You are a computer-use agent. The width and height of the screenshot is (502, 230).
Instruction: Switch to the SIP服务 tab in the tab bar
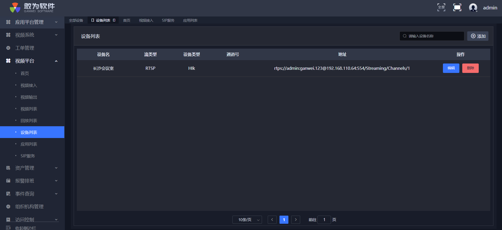pos(168,20)
